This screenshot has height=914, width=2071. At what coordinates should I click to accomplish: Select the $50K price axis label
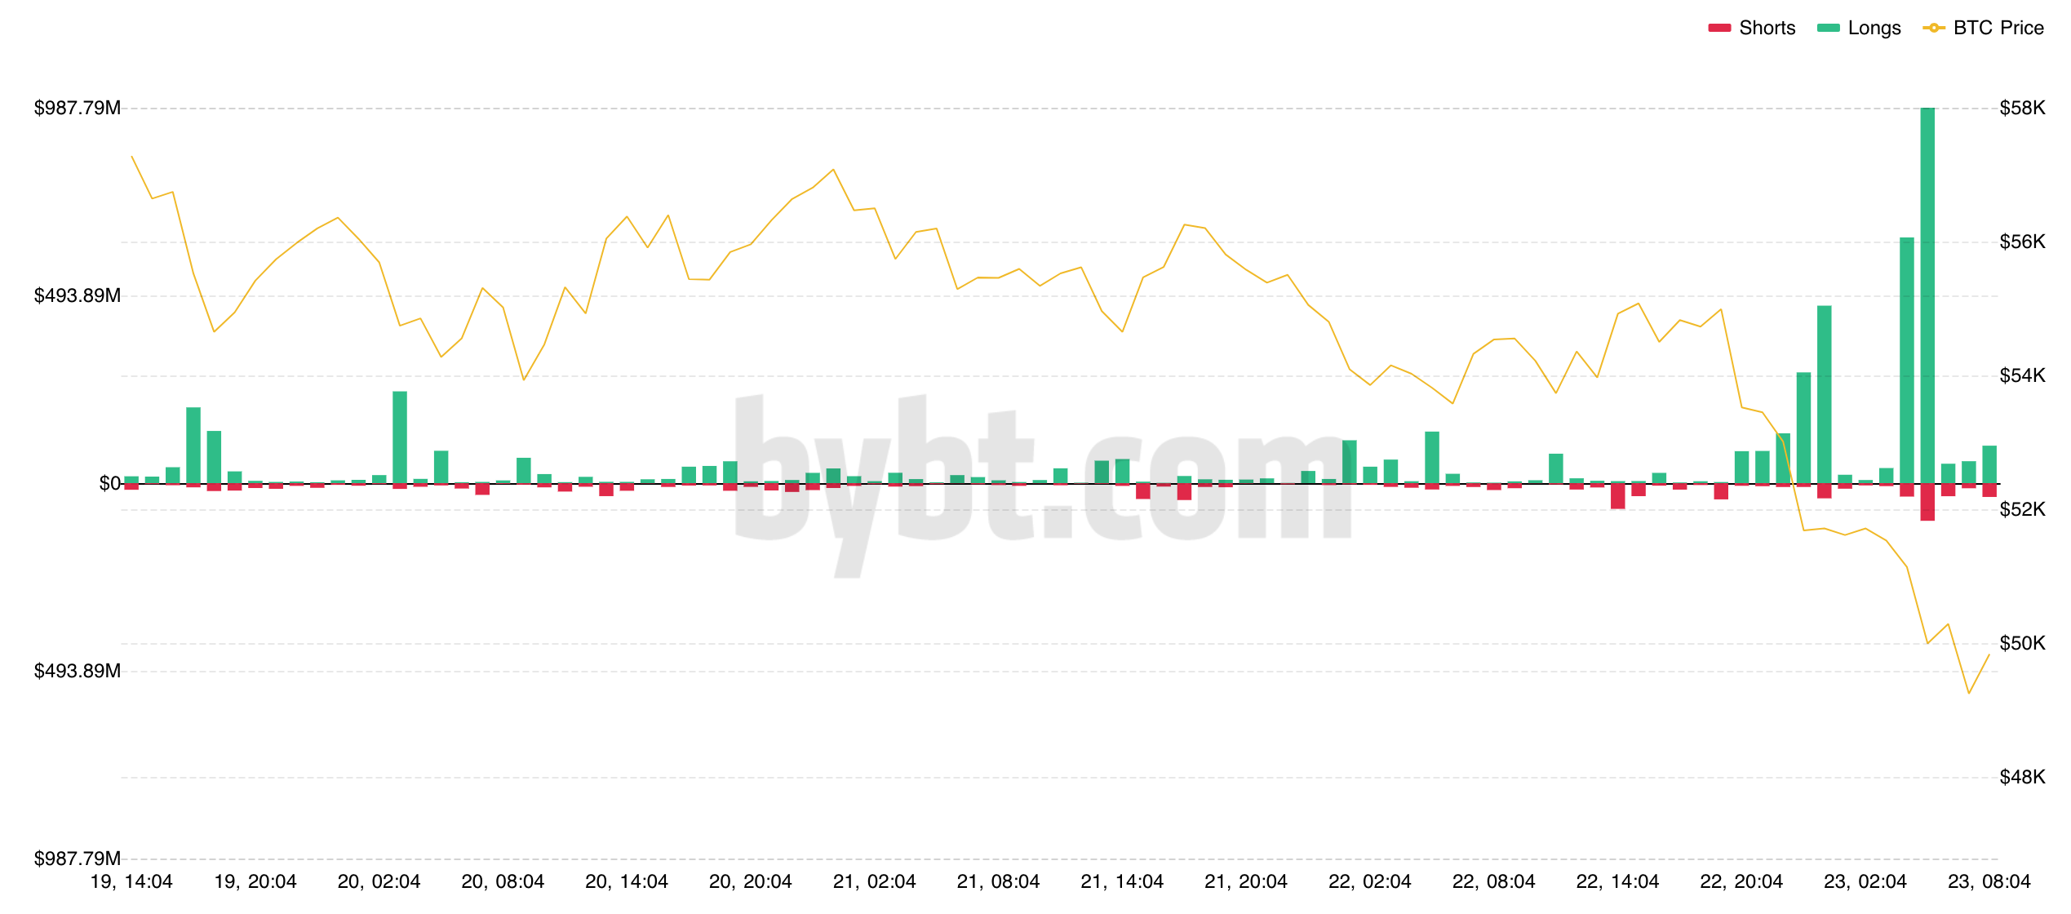tap(2022, 643)
